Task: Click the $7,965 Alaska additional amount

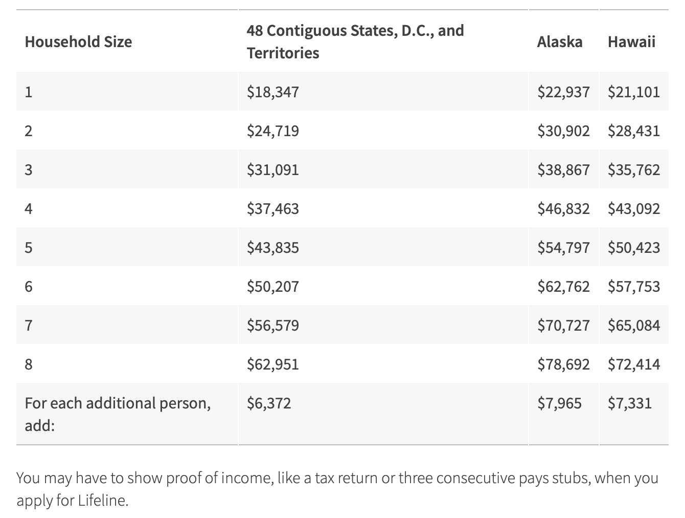Action: 559,403
